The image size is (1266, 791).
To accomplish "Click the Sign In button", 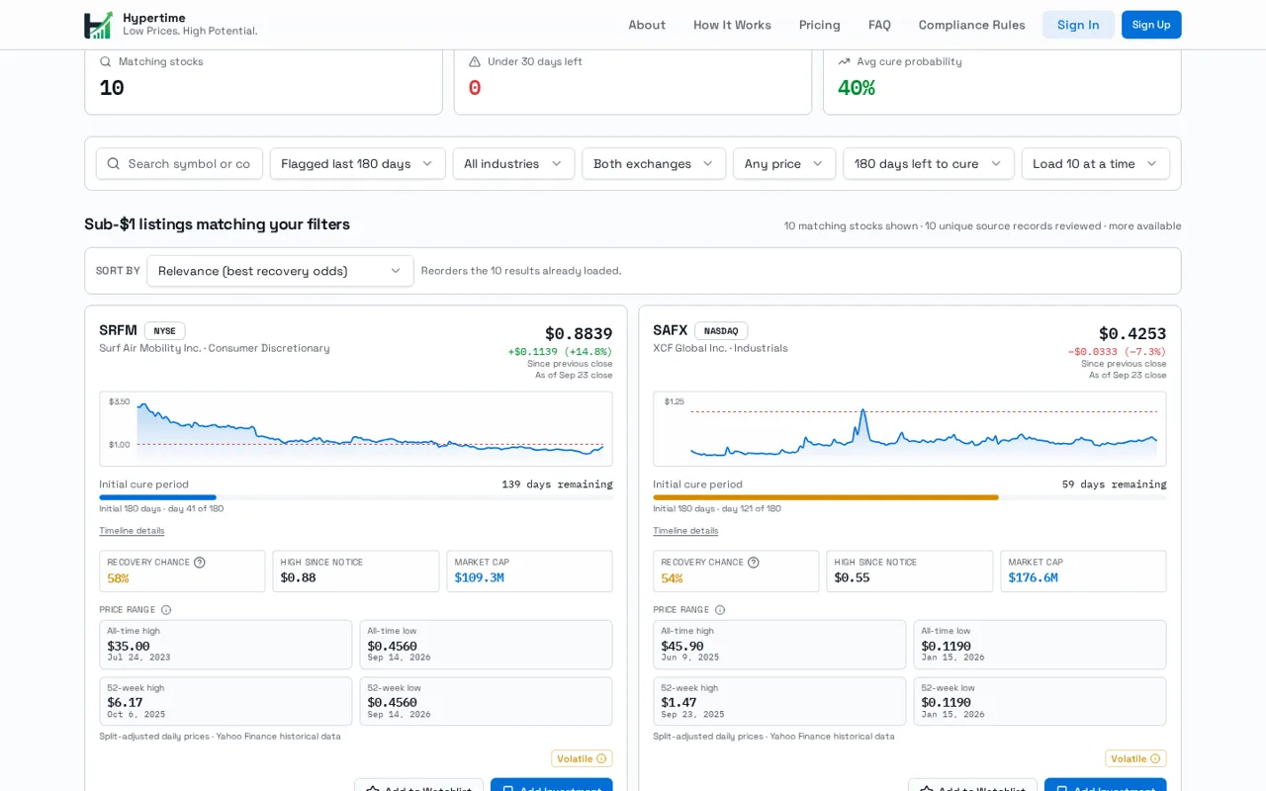I will tap(1078, 25).
